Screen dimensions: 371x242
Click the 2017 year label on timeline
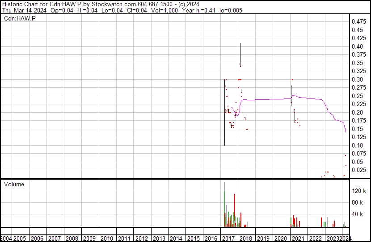tap(228, 238)
